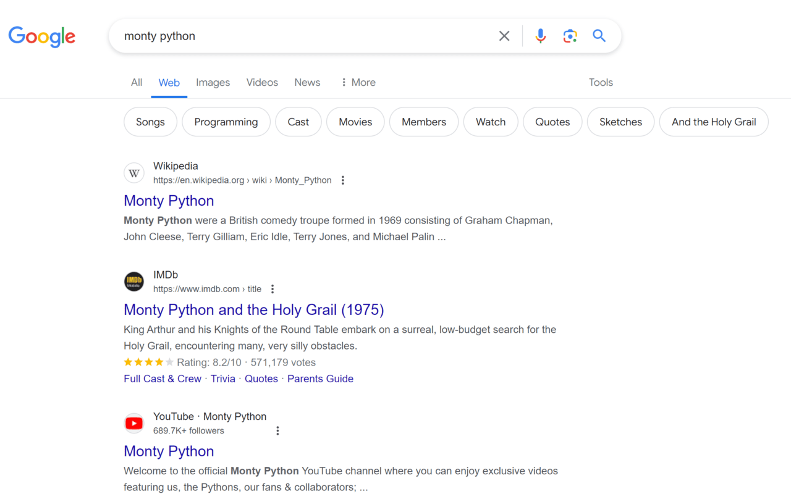This screenshot has width=791, height=494.
Task: Open the three-dot menu on the IMDb result
Action: (273, 288)
